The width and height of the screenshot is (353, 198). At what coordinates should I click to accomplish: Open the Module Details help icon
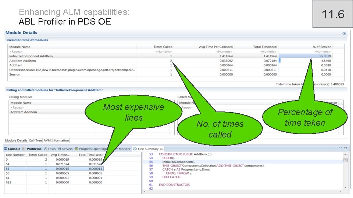pyautogui.click(x=344, y=33)
